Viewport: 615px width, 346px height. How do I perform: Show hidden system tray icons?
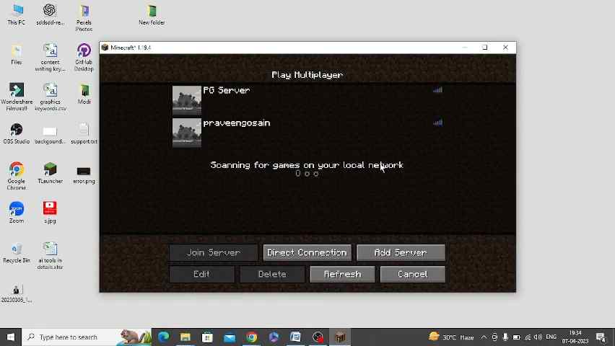[x=484, y=337]
